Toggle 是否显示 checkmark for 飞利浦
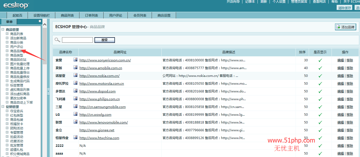 click(320, 99)
